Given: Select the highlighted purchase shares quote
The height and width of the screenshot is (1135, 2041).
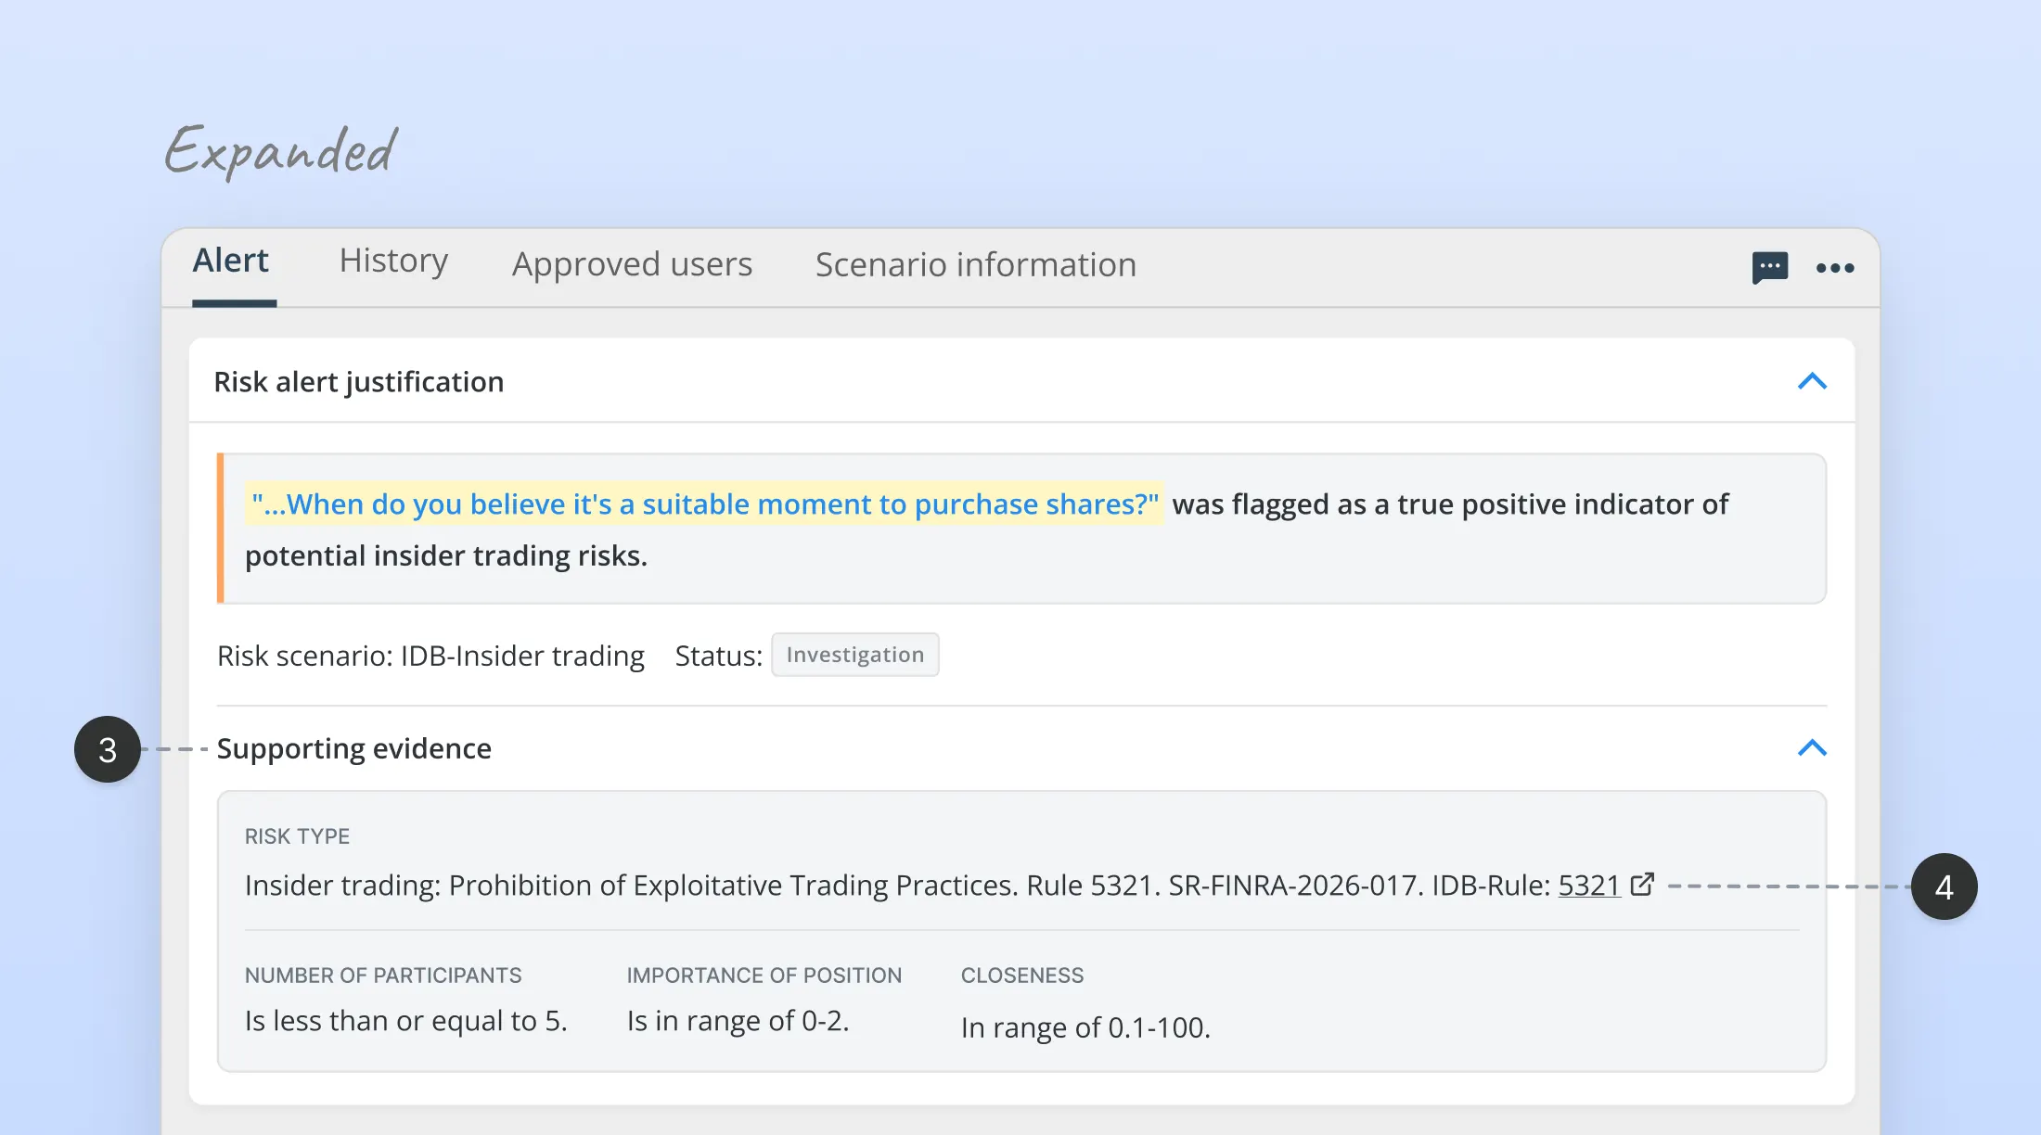Looking at the screenshot, I should (703, 504).
